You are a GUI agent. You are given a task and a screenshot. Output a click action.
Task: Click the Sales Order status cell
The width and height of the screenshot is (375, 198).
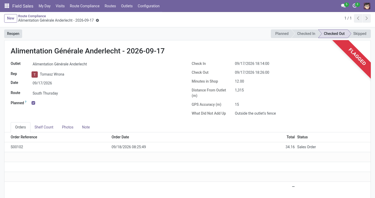[307, 147]
